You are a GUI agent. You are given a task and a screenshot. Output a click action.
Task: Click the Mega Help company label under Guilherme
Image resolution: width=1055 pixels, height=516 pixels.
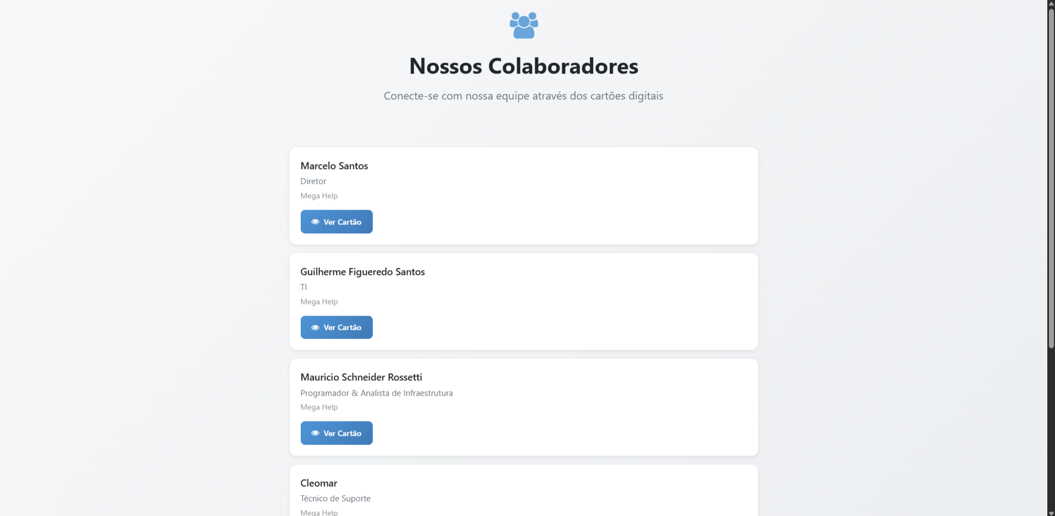click(318, 301)
